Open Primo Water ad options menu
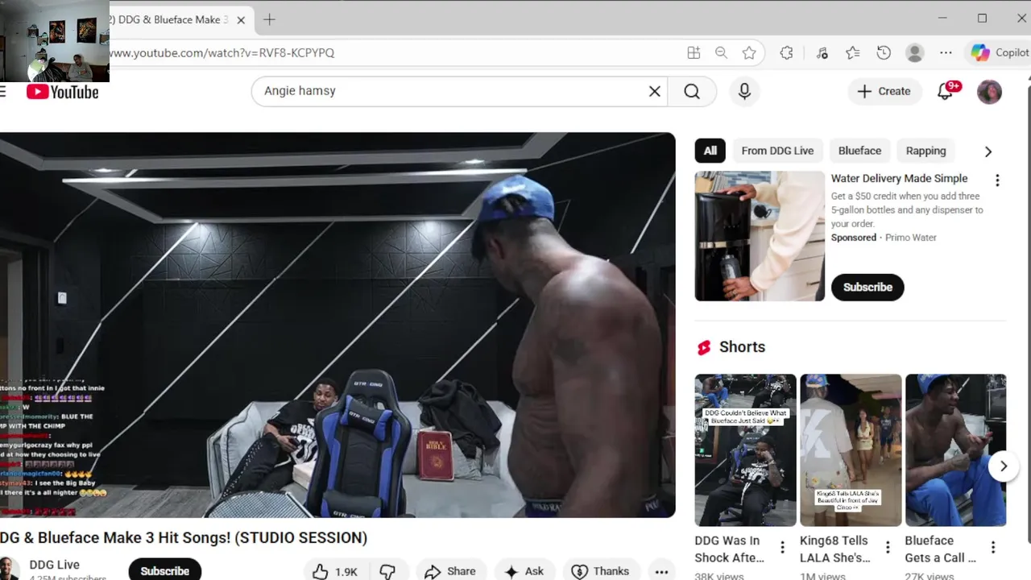The height and width of the screenshot is (580, 1031). point(997,180)
